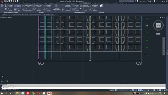Click the 'Высотные отклонения' ribbon tool

pyautogui.click(x=84, y=6)
